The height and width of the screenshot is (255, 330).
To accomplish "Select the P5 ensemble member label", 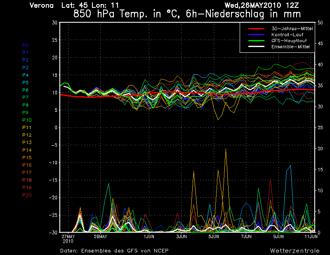I will pos(25,83).
